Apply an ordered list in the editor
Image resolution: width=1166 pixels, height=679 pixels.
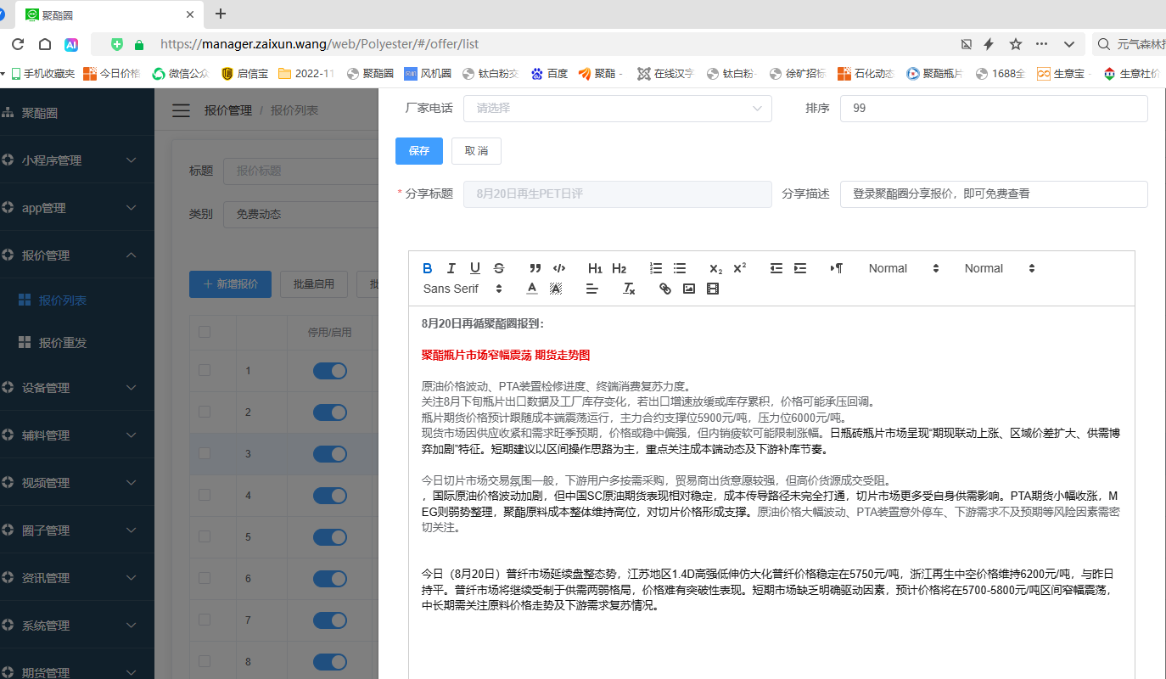click(656, 268)
